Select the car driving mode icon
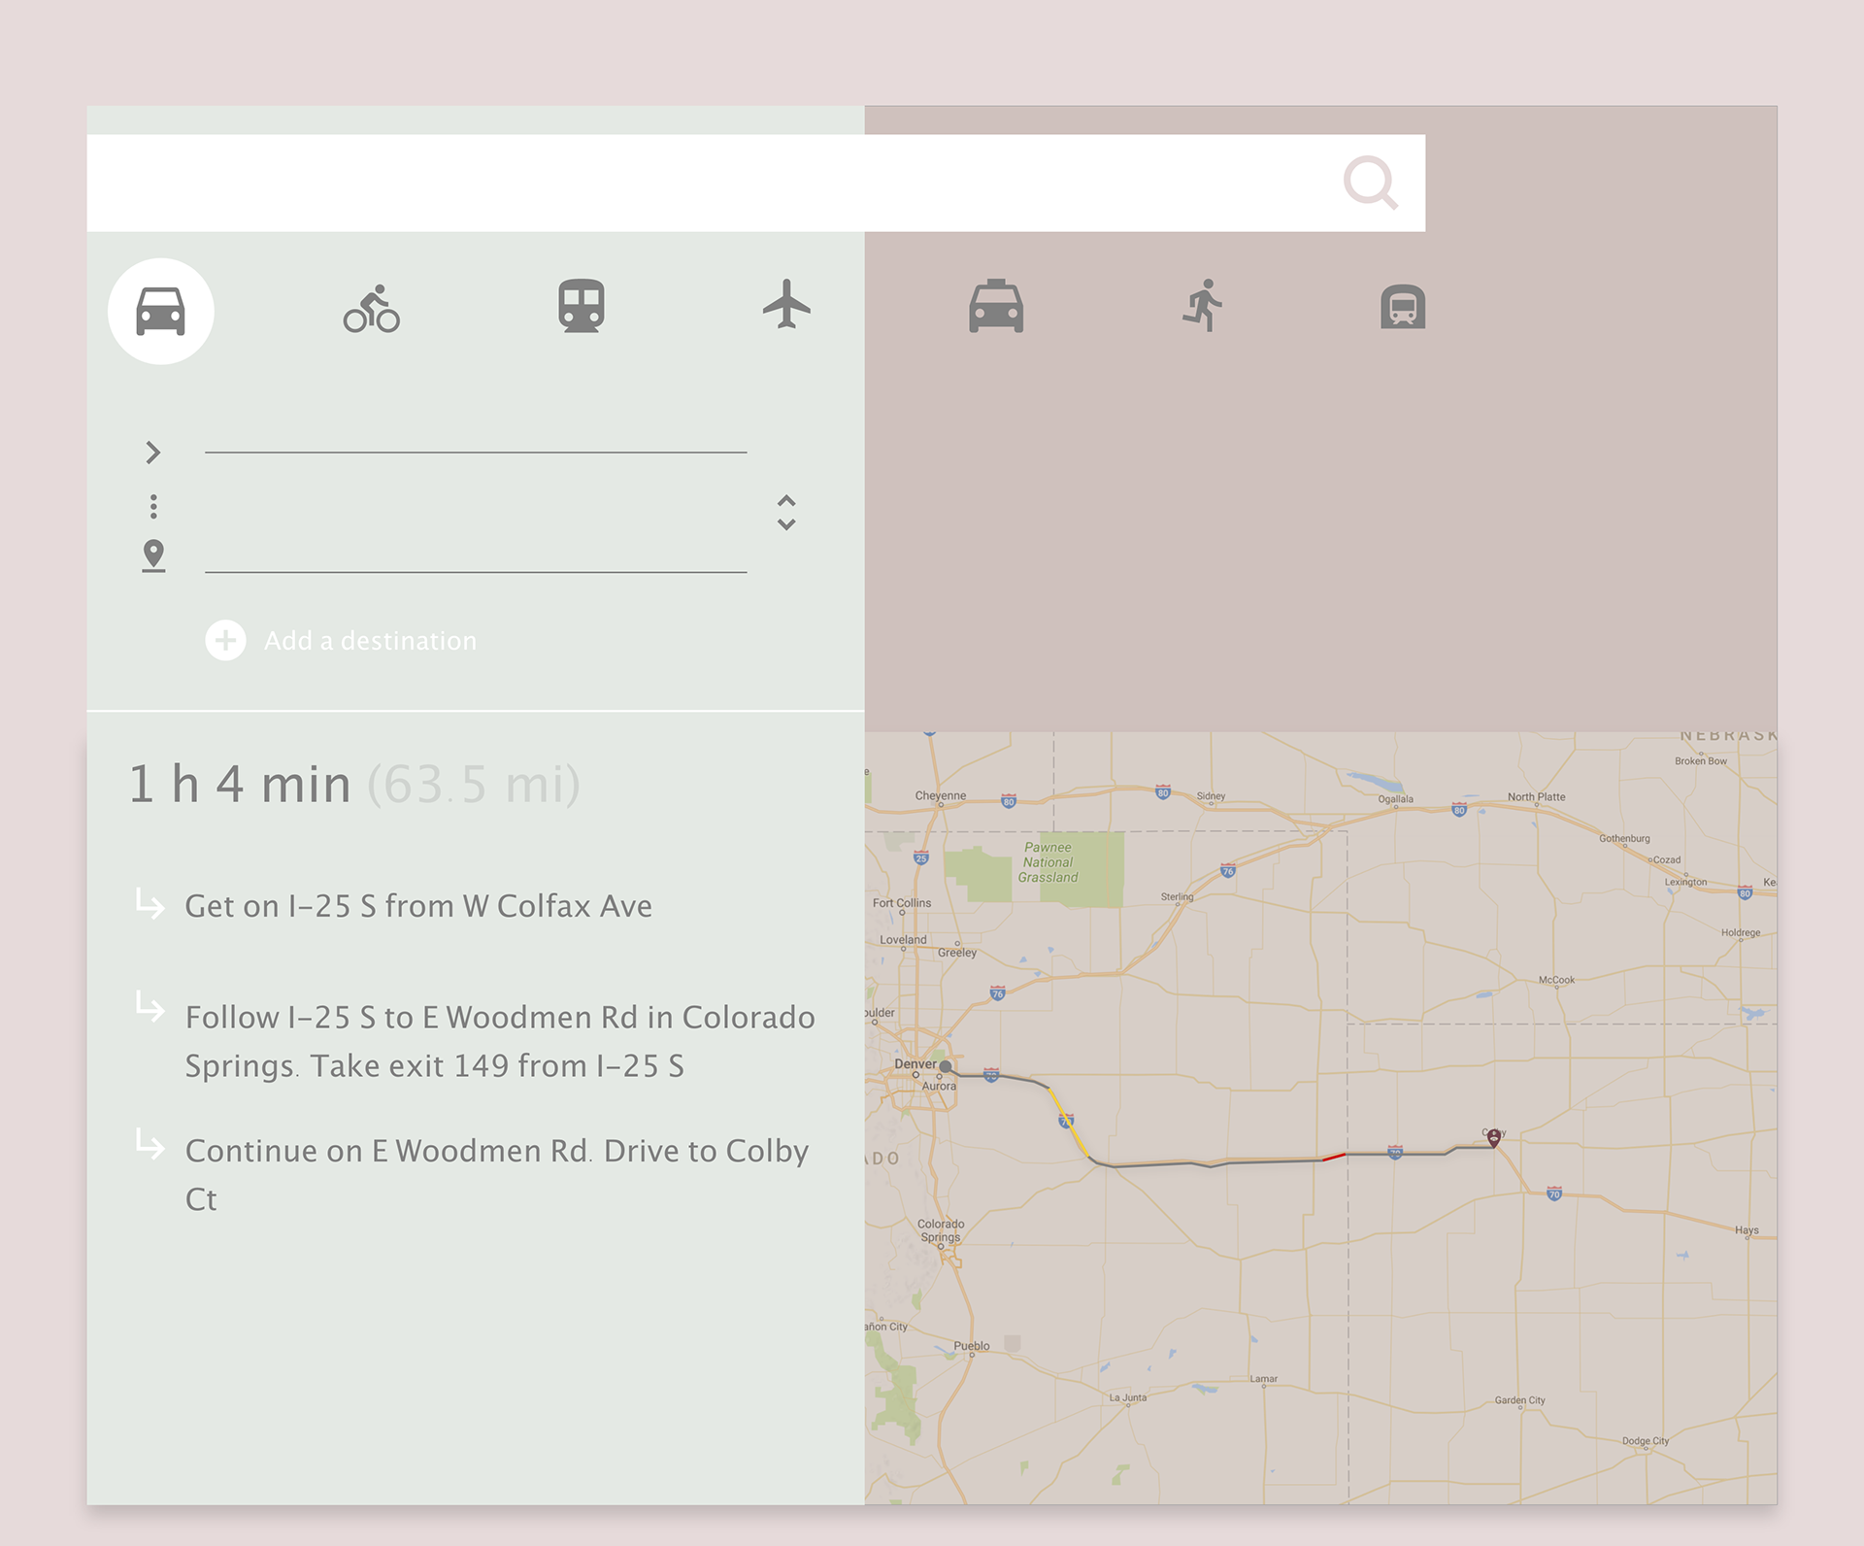 [x=160, y=311]
